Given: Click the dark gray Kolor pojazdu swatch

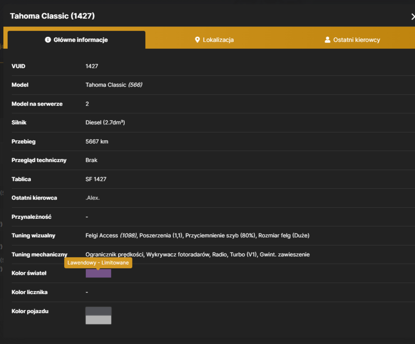Looking at the screenshot, I should (x=99, y=311).
